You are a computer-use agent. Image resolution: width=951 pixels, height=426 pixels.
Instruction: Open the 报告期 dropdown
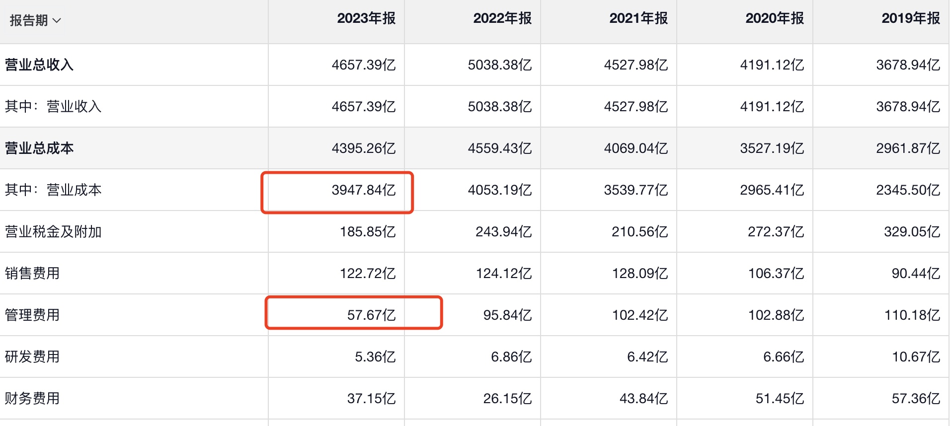pos(35,20)
